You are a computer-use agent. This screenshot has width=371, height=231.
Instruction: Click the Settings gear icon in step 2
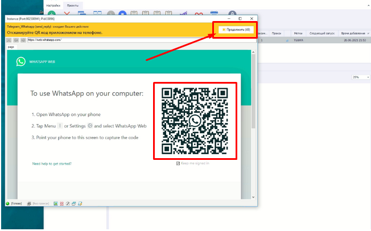[x=90, y=126]
